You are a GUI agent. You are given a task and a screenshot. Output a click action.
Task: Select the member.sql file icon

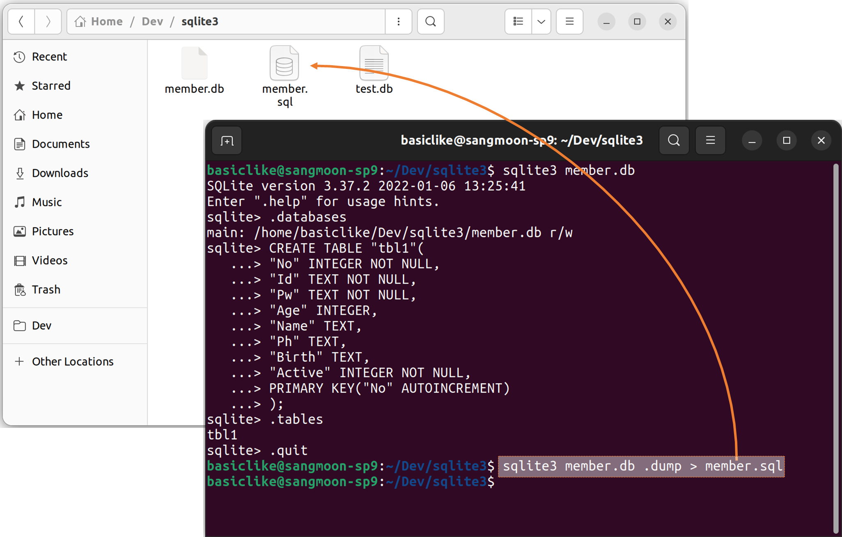tap(284, 64)
